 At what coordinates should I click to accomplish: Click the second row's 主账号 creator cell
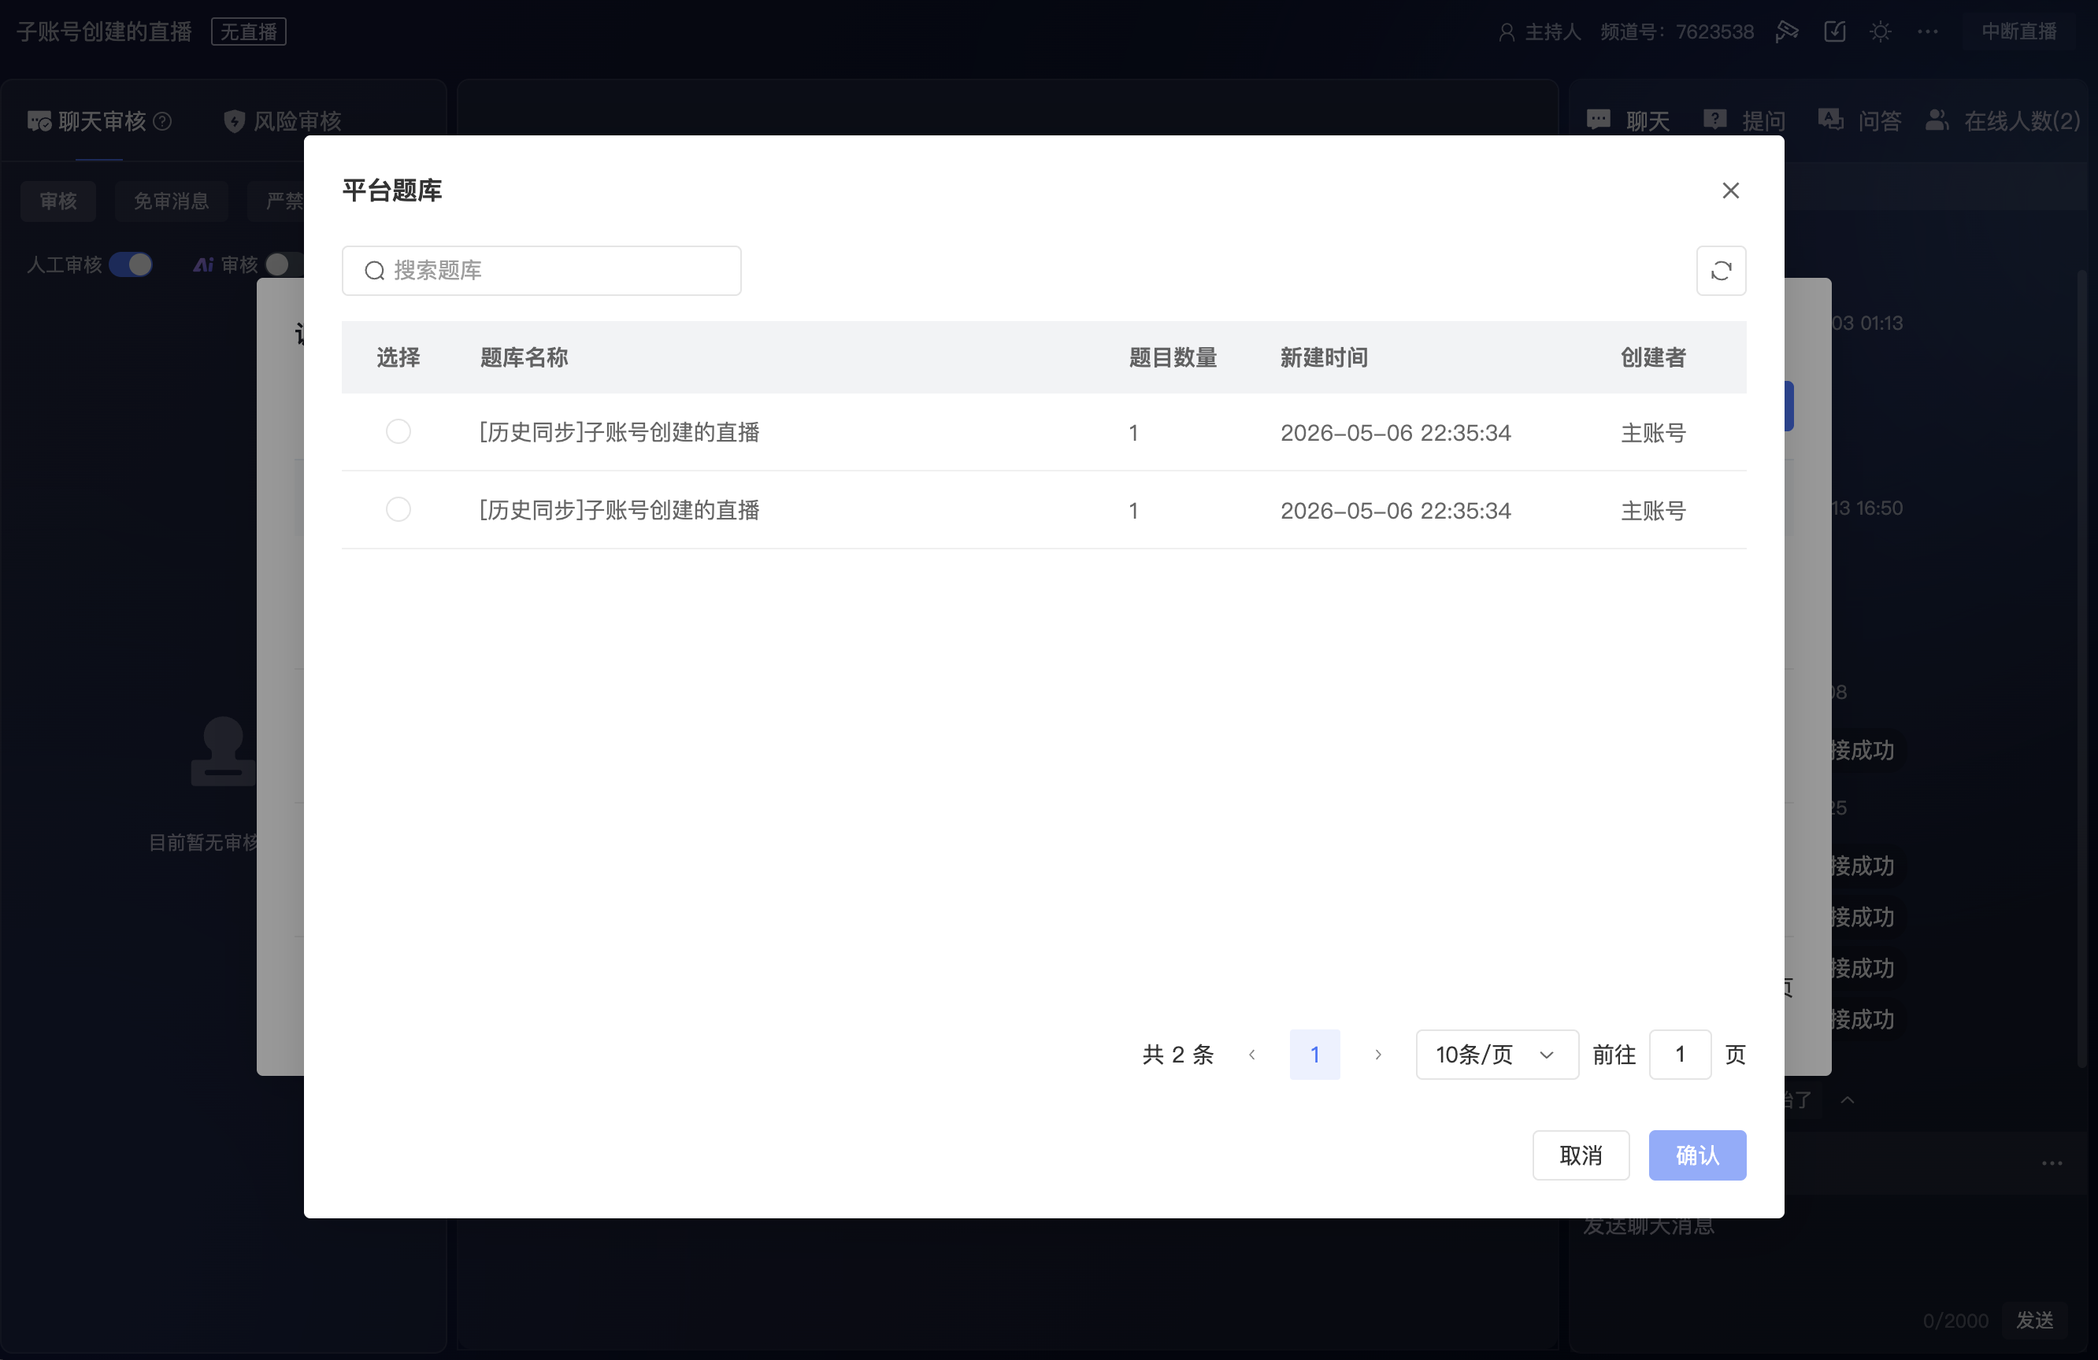(1653, 510)
